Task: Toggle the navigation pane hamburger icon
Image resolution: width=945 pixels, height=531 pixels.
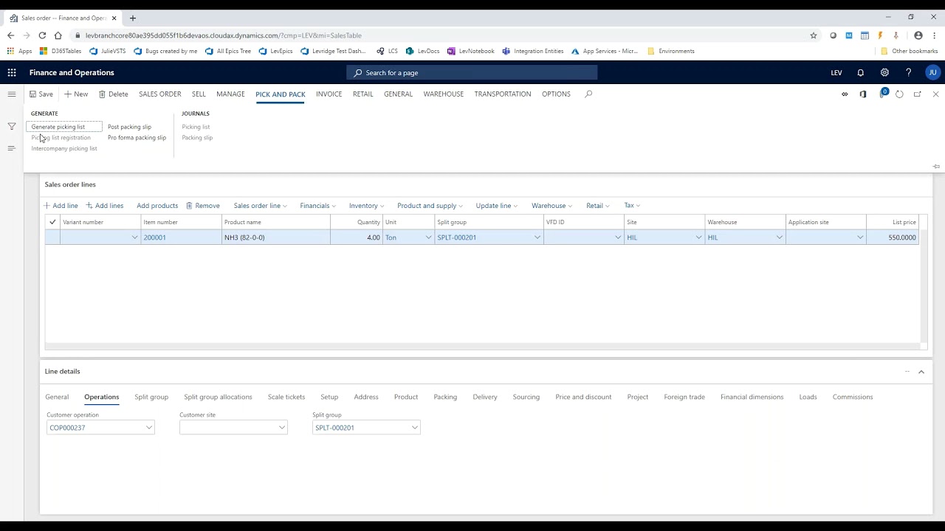Action: [x=11, y=94]
